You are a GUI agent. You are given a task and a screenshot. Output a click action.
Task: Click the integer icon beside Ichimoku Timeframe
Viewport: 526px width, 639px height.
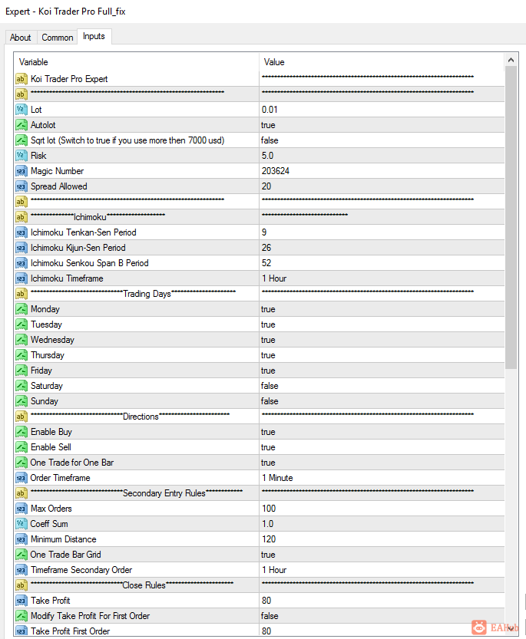(22, 278)
